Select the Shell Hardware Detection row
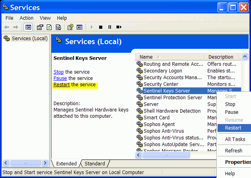Screen dimensions: 251x178 (x=176, y=111)
